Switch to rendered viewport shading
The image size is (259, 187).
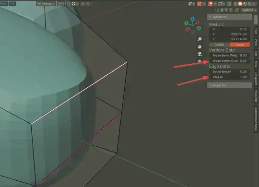coord(250,4)
